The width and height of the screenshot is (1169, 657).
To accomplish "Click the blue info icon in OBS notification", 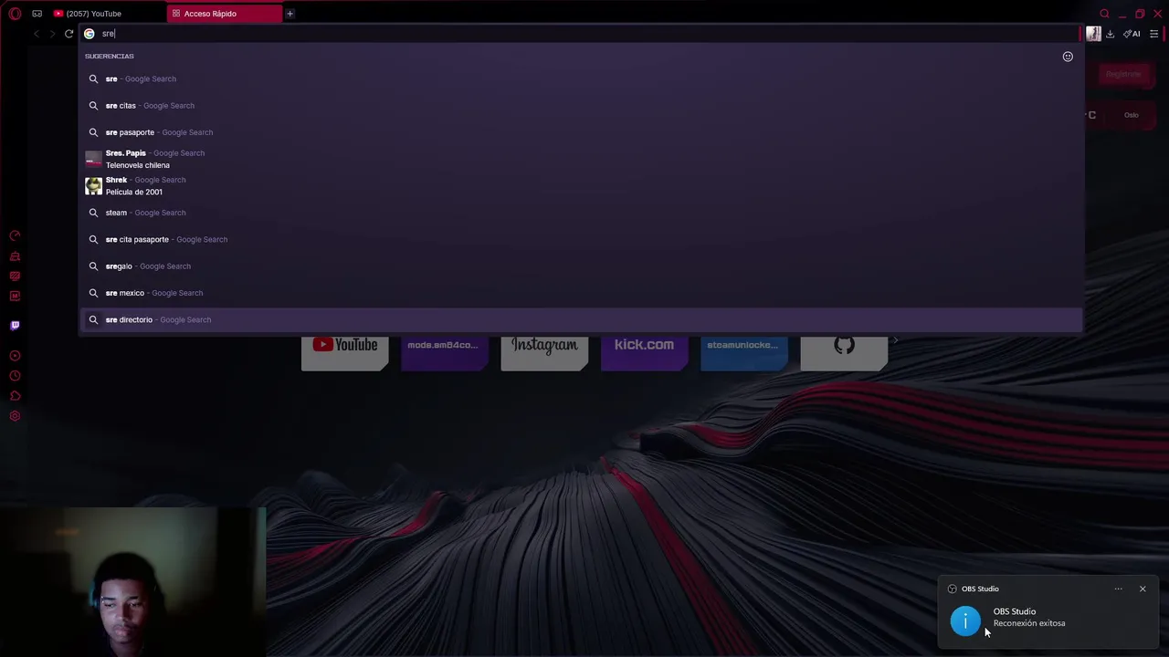I will point(965,621).
